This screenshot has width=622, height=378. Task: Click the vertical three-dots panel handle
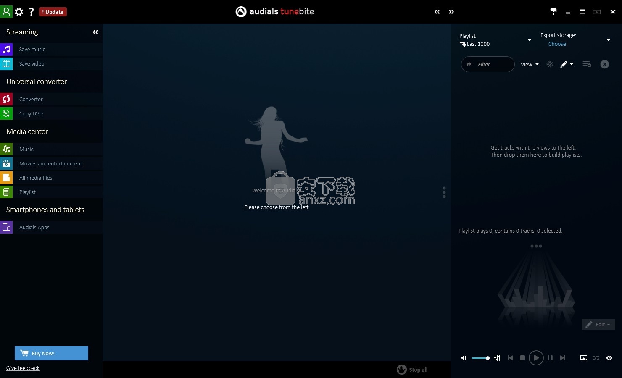click(x=444, y=192)
